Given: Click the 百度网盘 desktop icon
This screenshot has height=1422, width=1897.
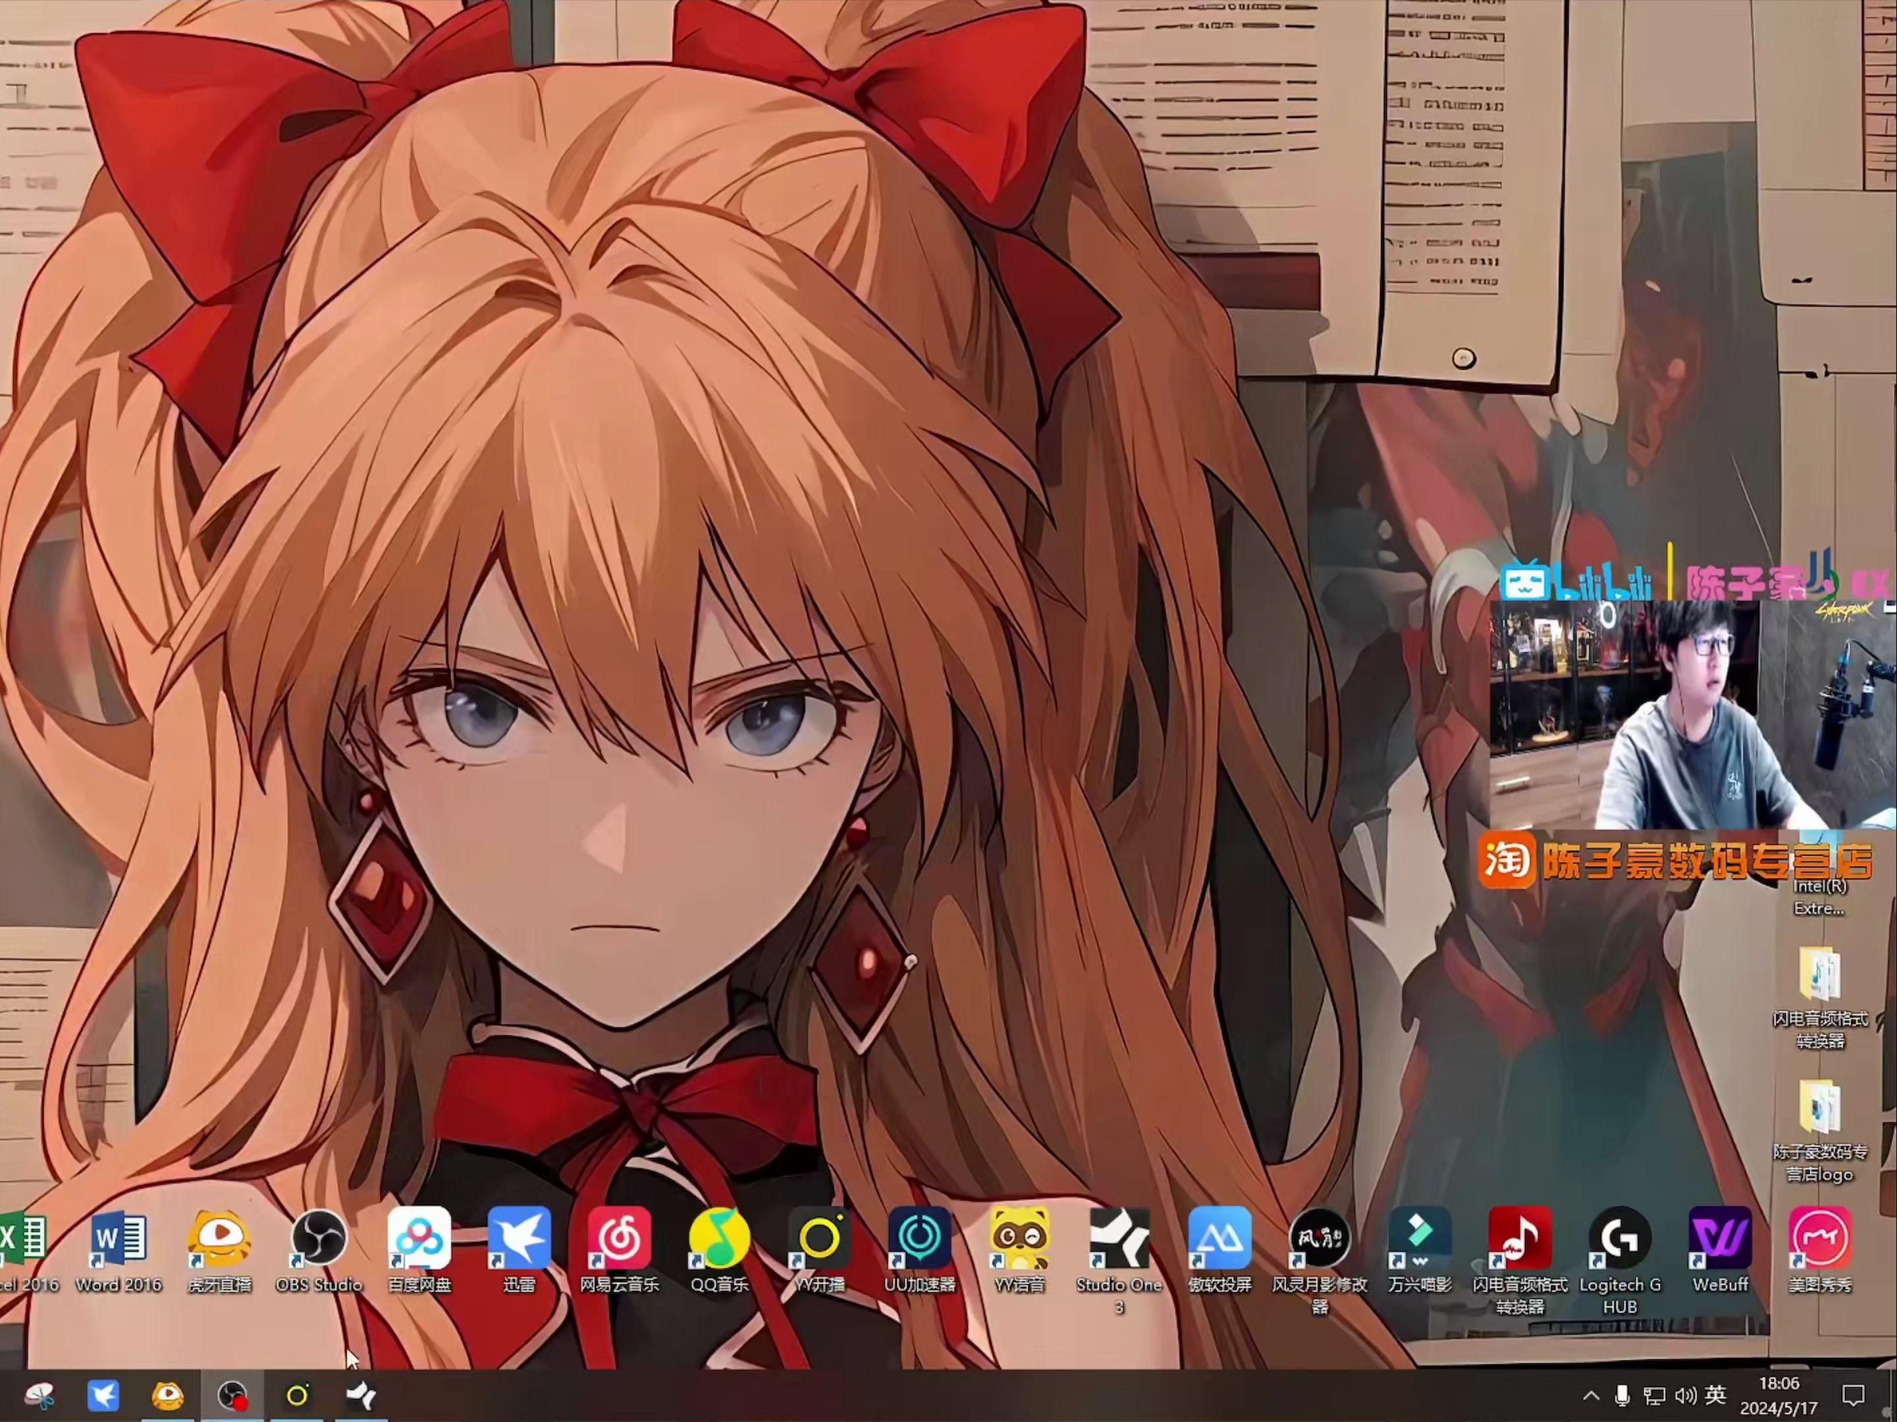Looking at the screenshot, I should [x=419, y=1250].
